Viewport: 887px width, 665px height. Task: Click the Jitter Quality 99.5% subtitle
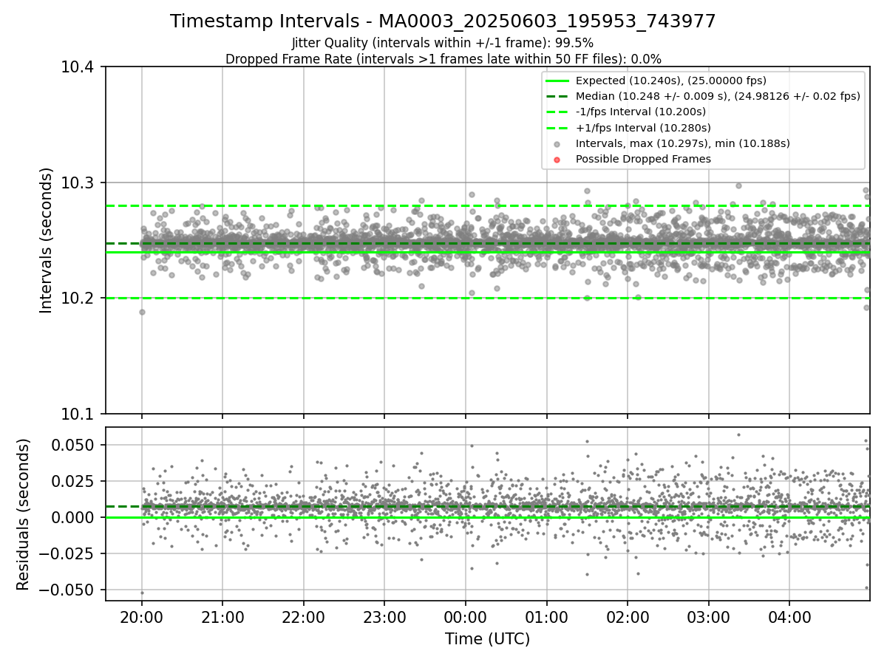[443, 43]
